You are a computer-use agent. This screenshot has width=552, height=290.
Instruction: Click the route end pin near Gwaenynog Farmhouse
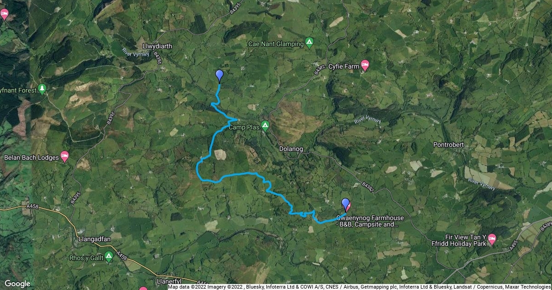(346, 205)
